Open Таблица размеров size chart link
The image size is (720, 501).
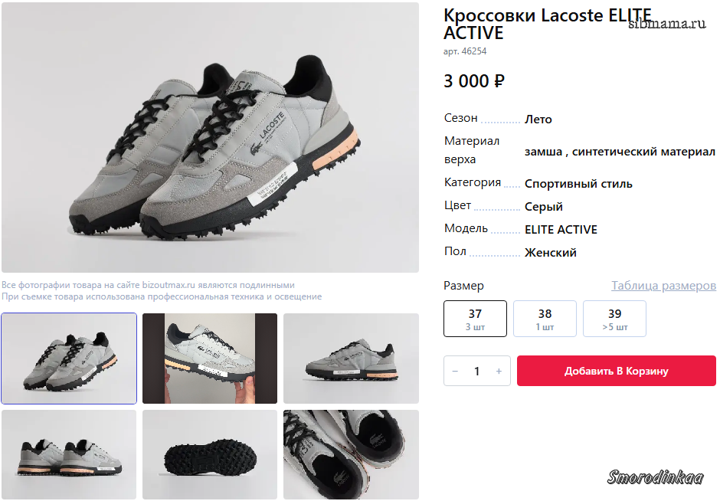pos(663,286)
